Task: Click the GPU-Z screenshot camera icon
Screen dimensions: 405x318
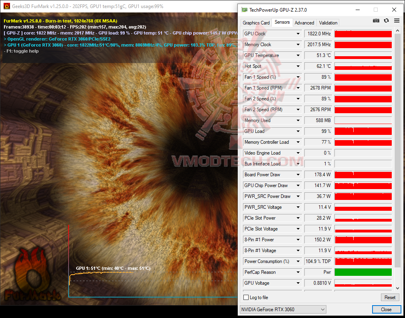Action: pos(376,21)
